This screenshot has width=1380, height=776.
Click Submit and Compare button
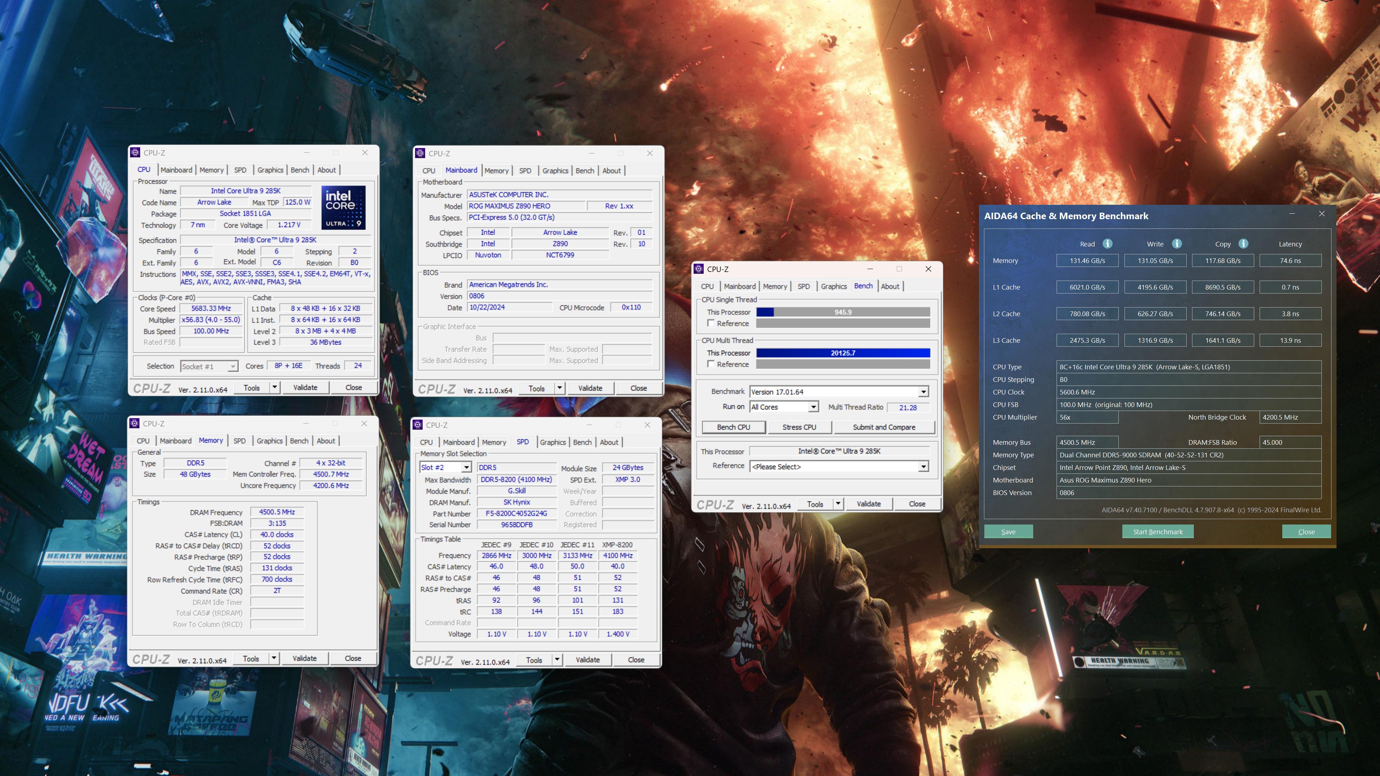[884, 428]
